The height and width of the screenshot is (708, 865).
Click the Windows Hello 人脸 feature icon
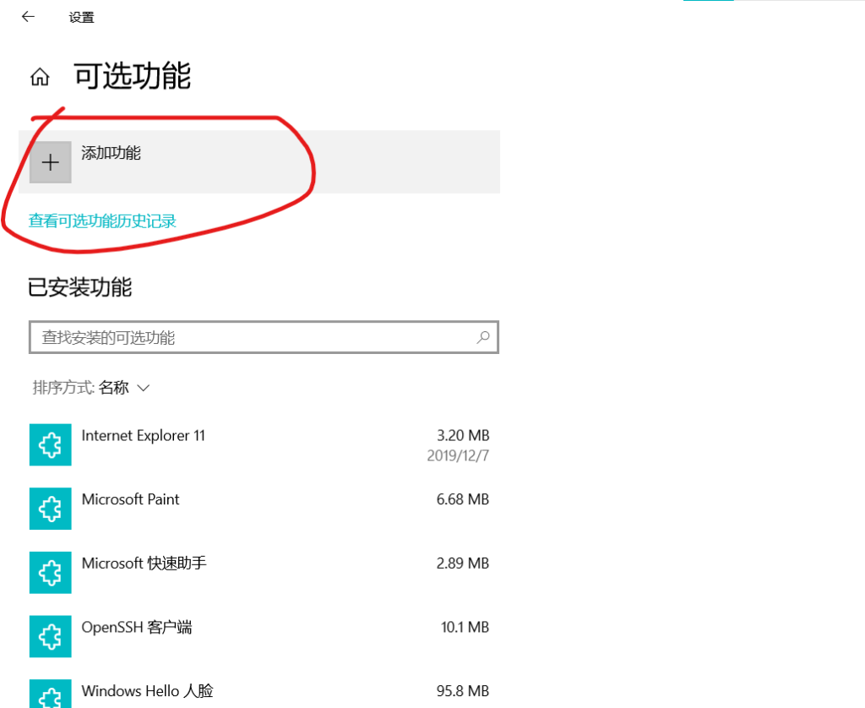pyautogui.click(x=50, y=694)
